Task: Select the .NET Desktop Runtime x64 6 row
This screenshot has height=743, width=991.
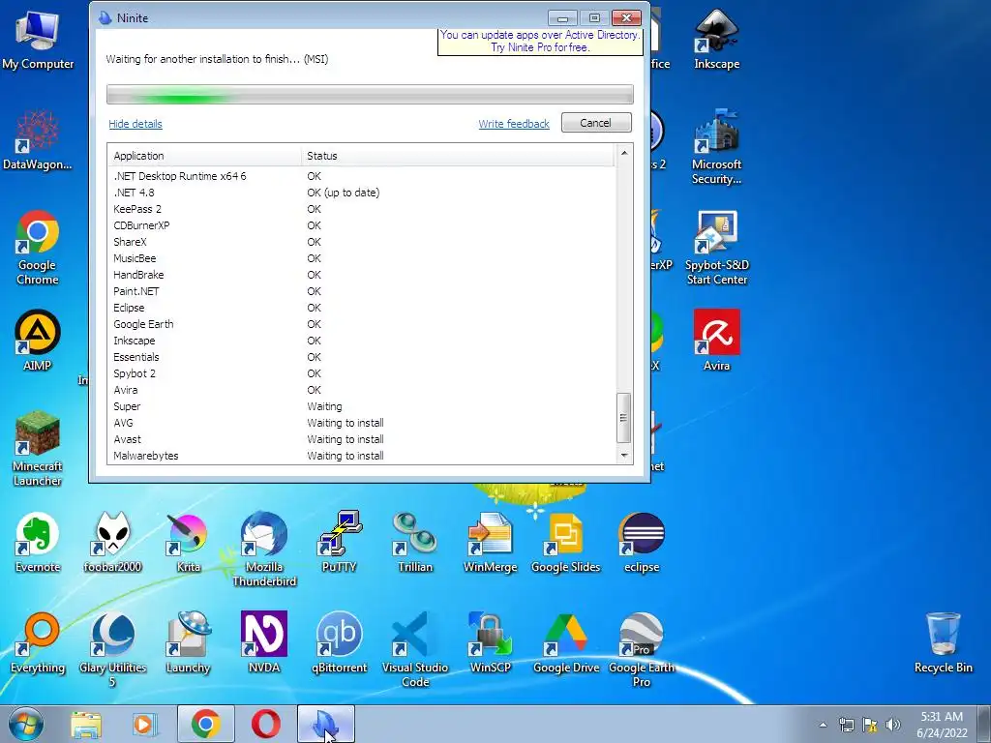Action: pyautogui.click(x=361, y=176)
